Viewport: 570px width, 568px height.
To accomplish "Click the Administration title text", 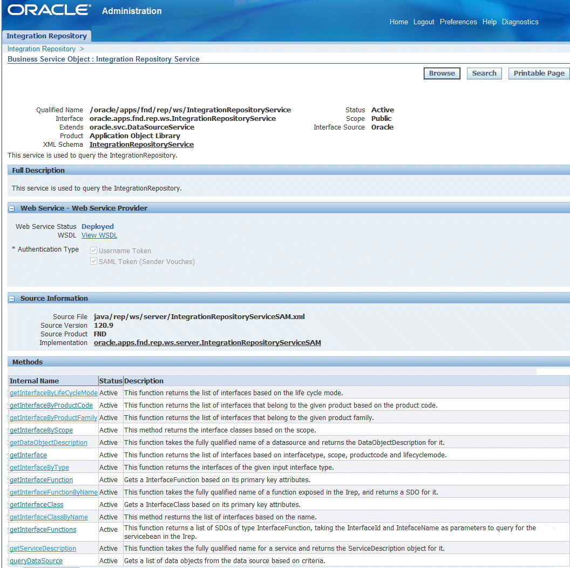I will pos(132,11).
